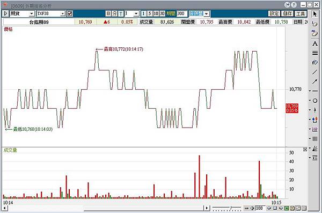Click the zoom-out minus icon
Screen dimensions: 322x213
(246, 208)
